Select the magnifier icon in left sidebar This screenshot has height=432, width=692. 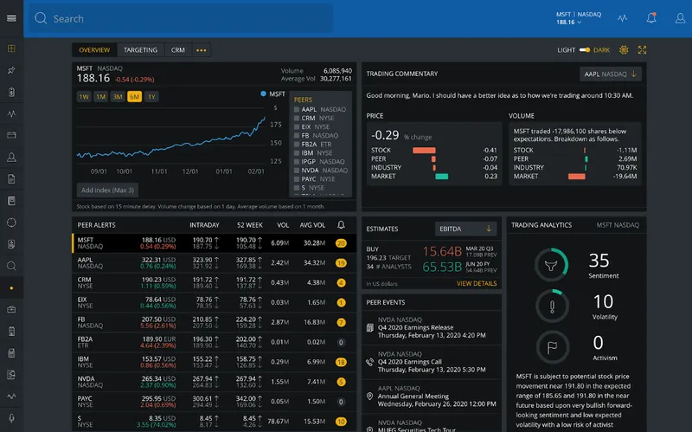11,266
